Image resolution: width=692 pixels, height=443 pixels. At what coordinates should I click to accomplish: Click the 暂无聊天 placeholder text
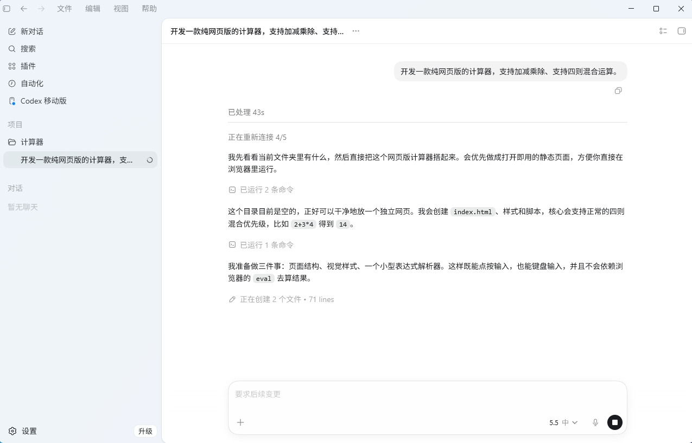[x=23, y=207]
